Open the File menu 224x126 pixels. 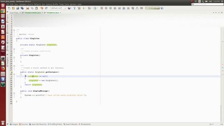point(8,4)
